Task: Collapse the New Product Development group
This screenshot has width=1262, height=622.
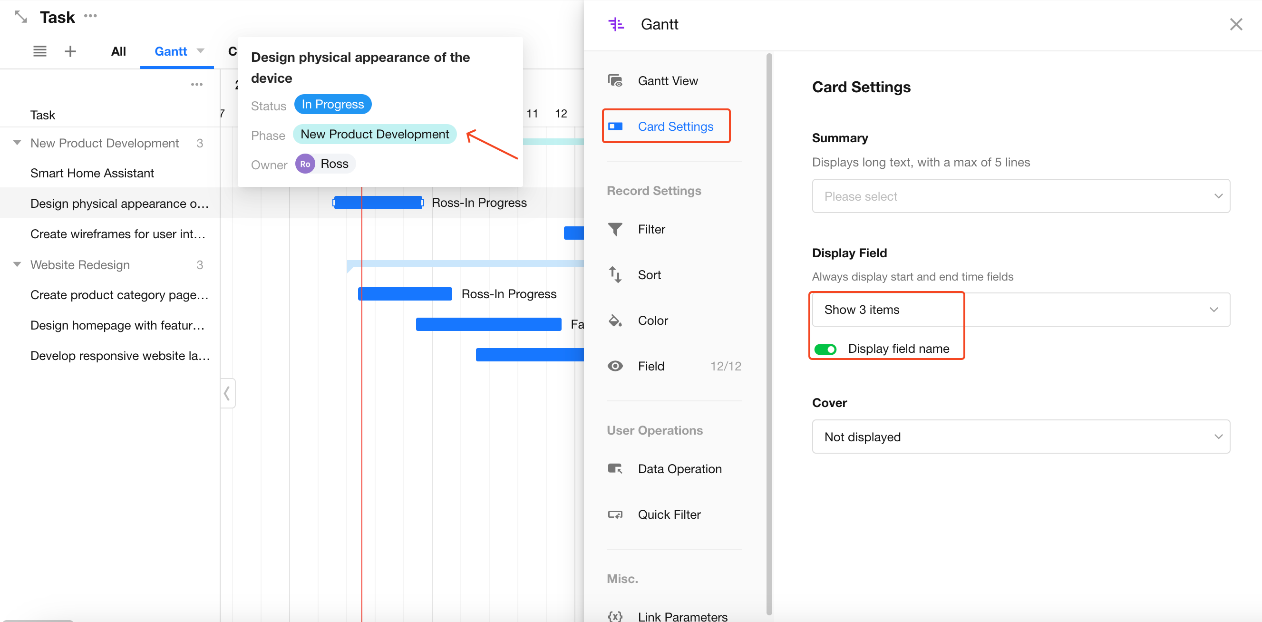Action: click(x=17, y=143)
